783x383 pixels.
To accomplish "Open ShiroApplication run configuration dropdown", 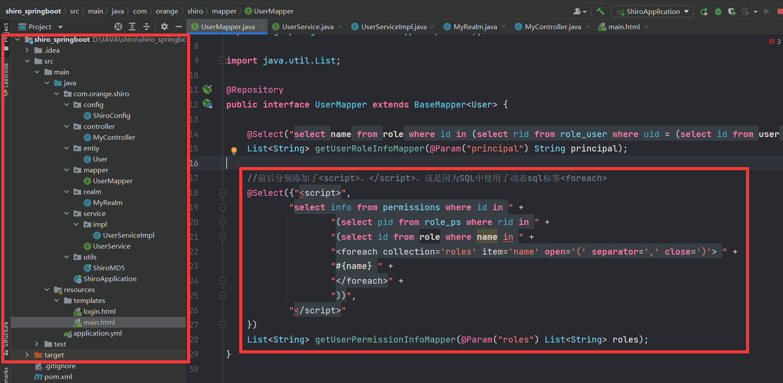I will coord(652,12).
